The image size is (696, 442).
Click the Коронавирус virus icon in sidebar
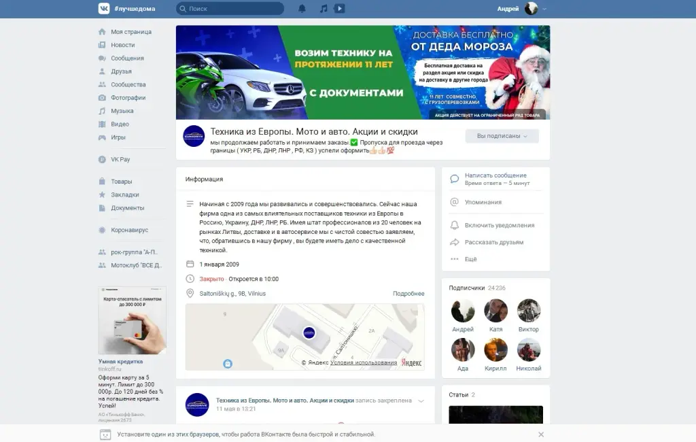(102, 230)
